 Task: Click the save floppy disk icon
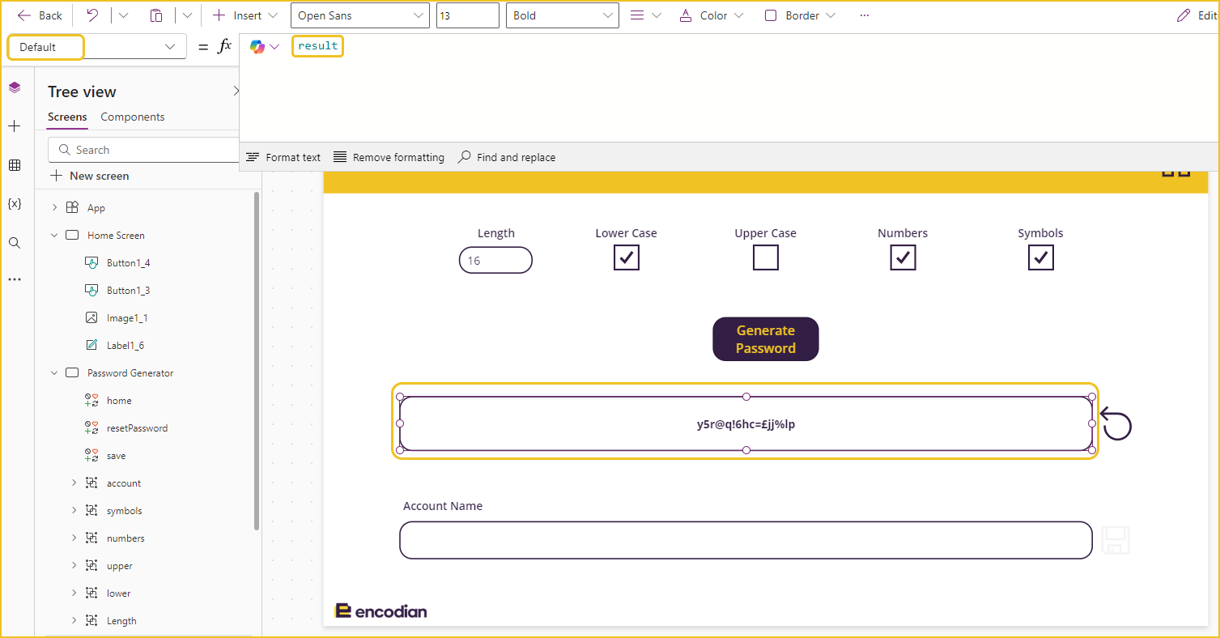[1116, 540]
